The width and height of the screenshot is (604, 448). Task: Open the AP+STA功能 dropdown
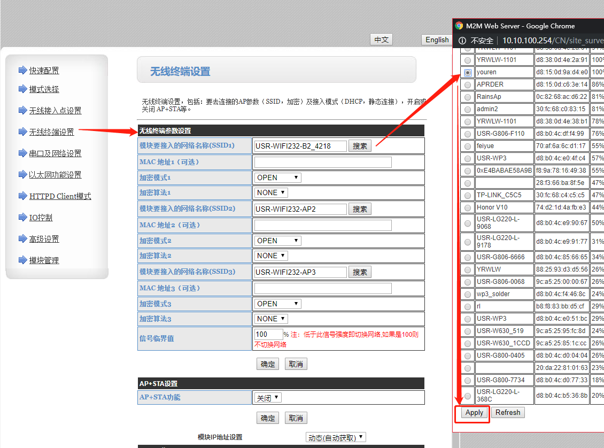tap(268, 398)
